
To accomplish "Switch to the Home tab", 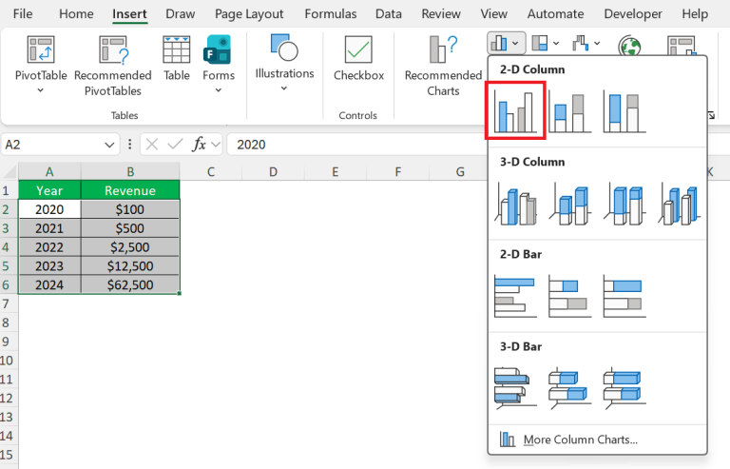I will pos(76,14).
